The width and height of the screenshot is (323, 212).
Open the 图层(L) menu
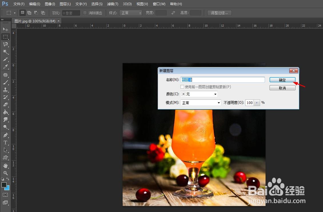coord(65,4)
